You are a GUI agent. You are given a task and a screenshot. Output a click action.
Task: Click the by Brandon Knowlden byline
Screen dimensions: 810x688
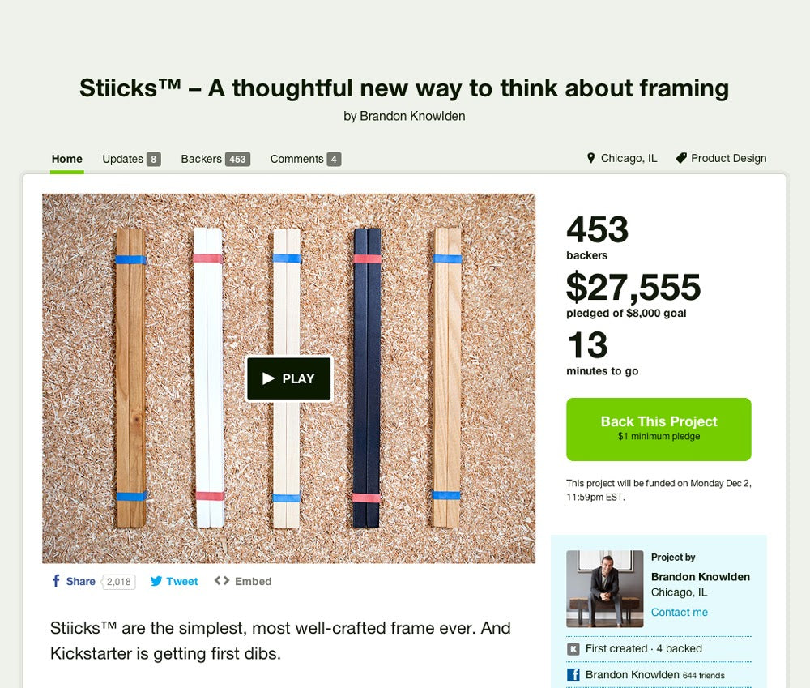[x=404, y=117]
